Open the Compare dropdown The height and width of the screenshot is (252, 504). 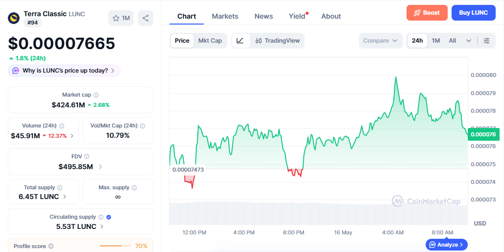pyautogui.click(x=381, y=41)
